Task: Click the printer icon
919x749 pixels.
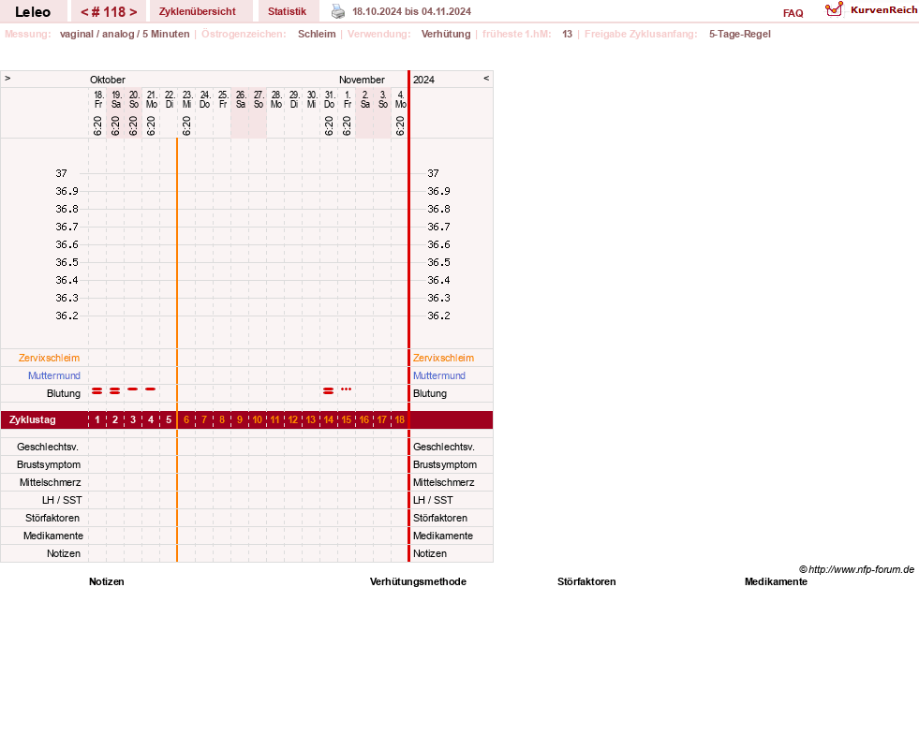Action: pos(338,11)
